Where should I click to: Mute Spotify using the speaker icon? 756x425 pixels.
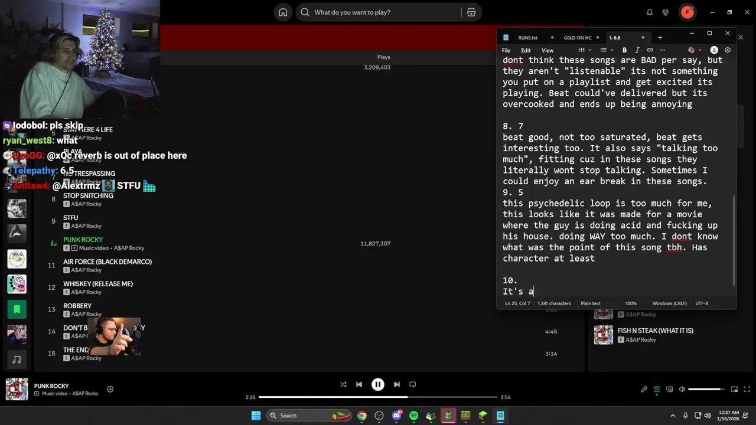point(682,389)
